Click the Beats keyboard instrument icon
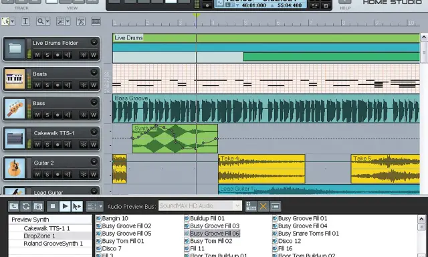 (x=15, y=79)
